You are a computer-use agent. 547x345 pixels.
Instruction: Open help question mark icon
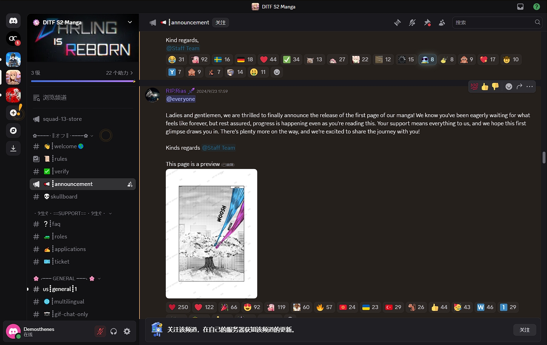pyautogui.click(x=537, y=7)
